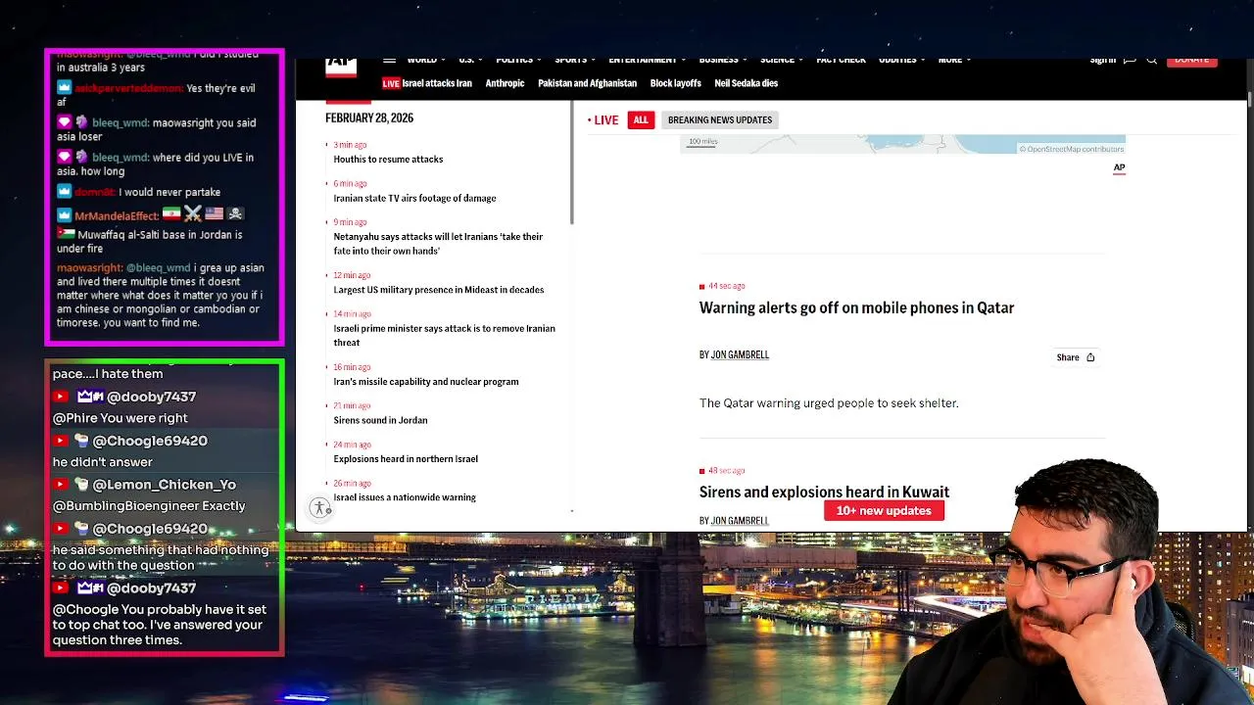Click the 3 min ago timestamp
Image resolution: width=1254 pixels, height=705 pixels.
coord(350,145)
